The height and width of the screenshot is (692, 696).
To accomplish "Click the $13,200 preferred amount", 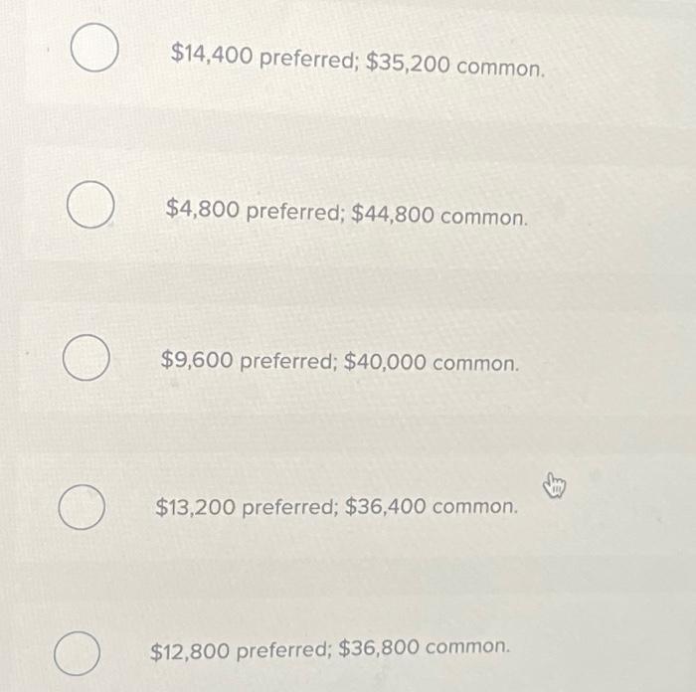I will click(247, 507).
